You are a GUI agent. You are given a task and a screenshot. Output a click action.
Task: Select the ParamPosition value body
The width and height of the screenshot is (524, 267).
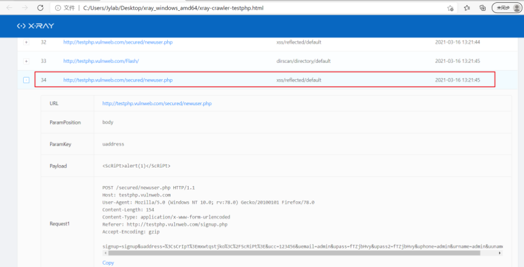tap(108, 122)
